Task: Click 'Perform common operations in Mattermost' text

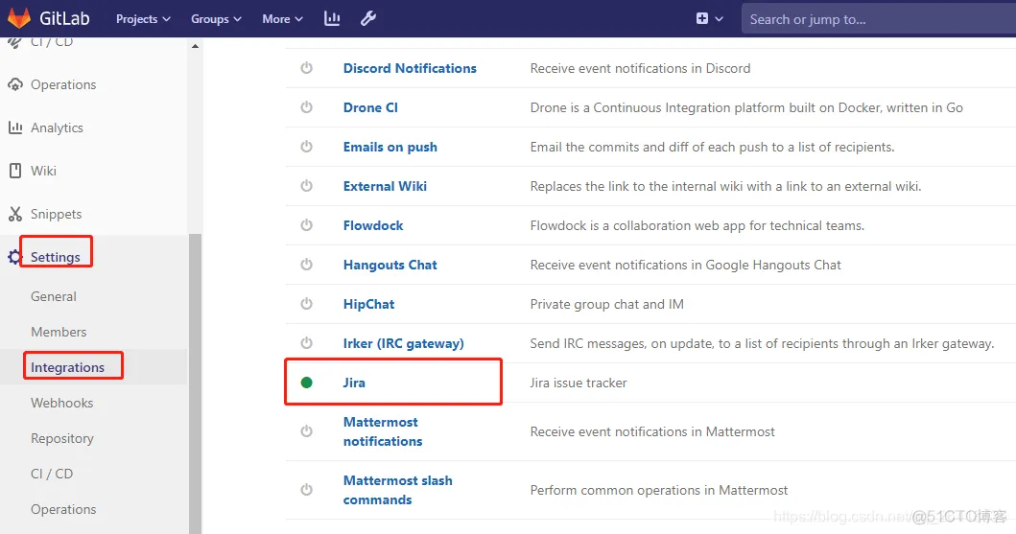Action: click(659, 490)
